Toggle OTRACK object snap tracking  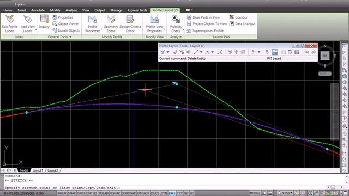(x=143, y=193)
